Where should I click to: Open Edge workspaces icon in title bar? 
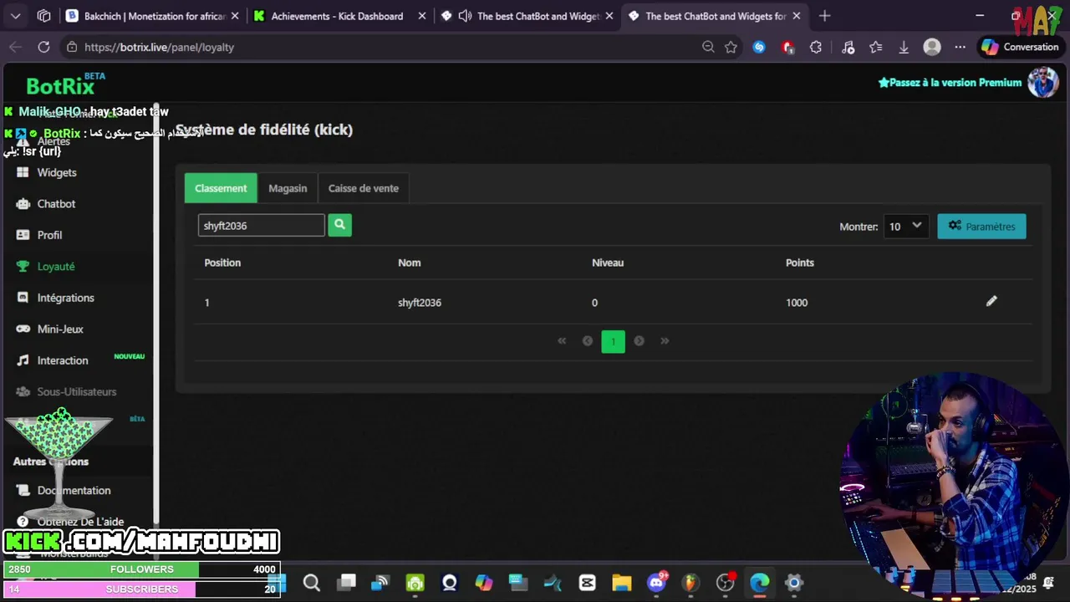[44, 16]
